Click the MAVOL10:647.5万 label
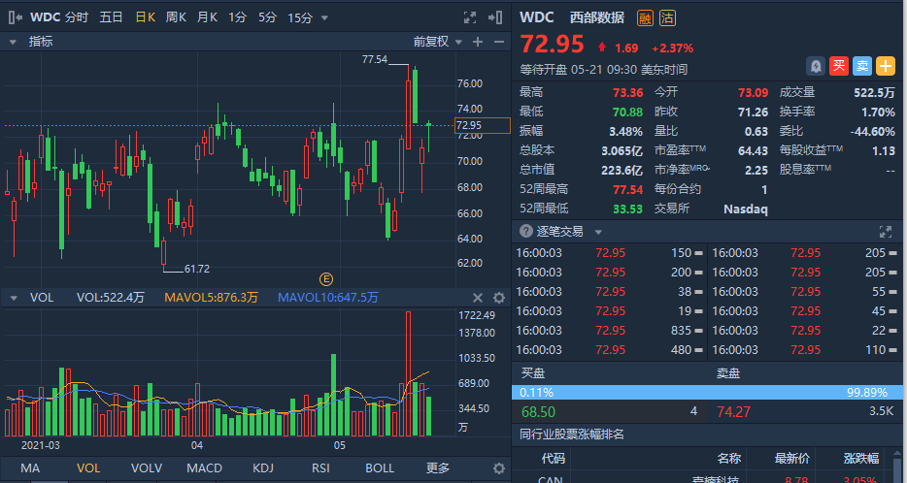Image resolution: width=907 pixels, height=483 pixels. pyautogui.click(x=328, y=298)
